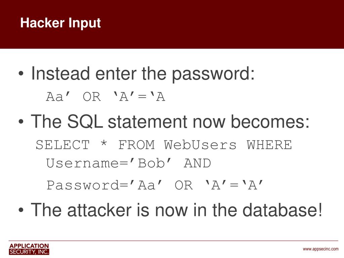The width and height of the screenshot is (344, 258).
Task: Click the red footer divider line
Action: coord(173,241)
